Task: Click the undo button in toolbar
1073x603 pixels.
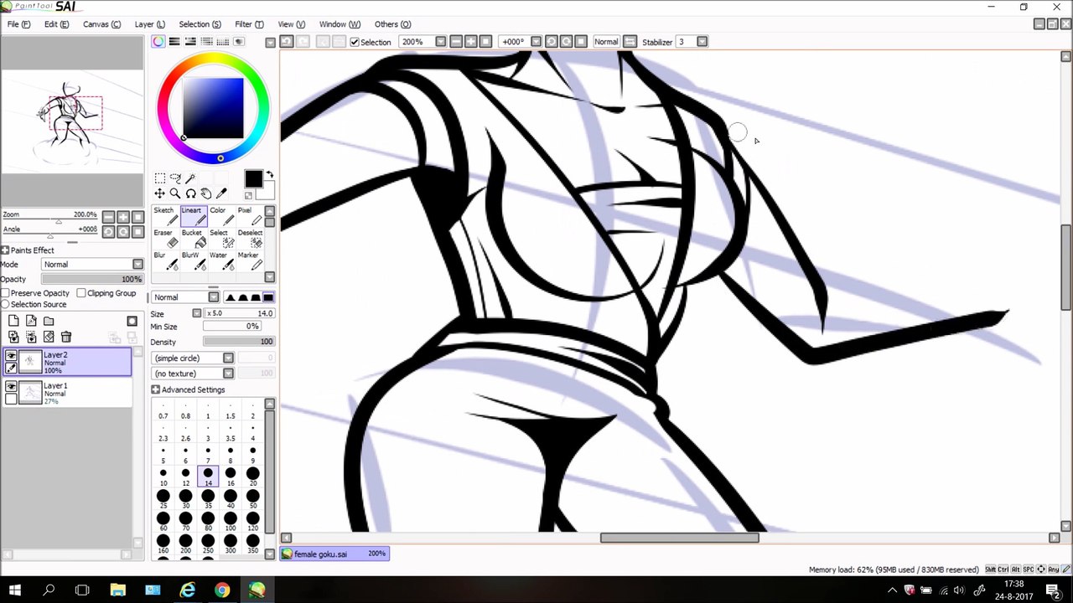Action: pyautogui.click(x=287, y=42)
